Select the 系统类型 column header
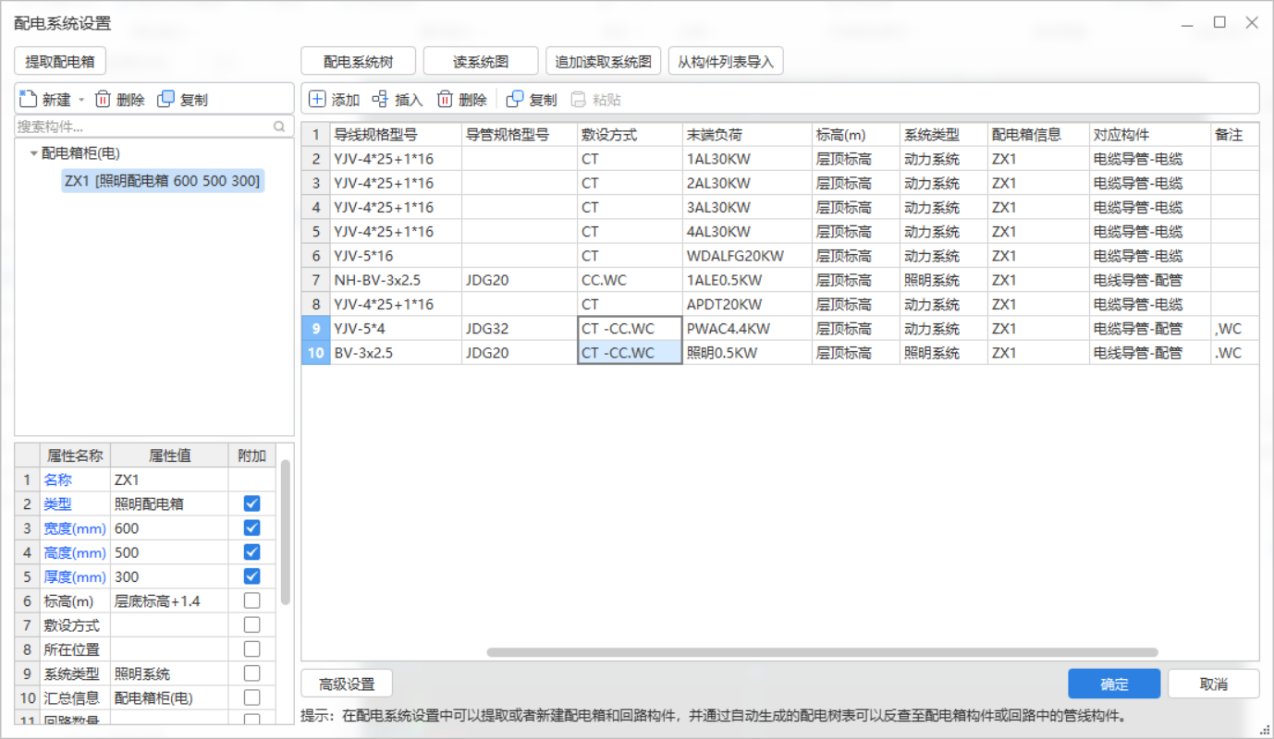This screenshot has height=739, width=1274. (x=943, y=135)
